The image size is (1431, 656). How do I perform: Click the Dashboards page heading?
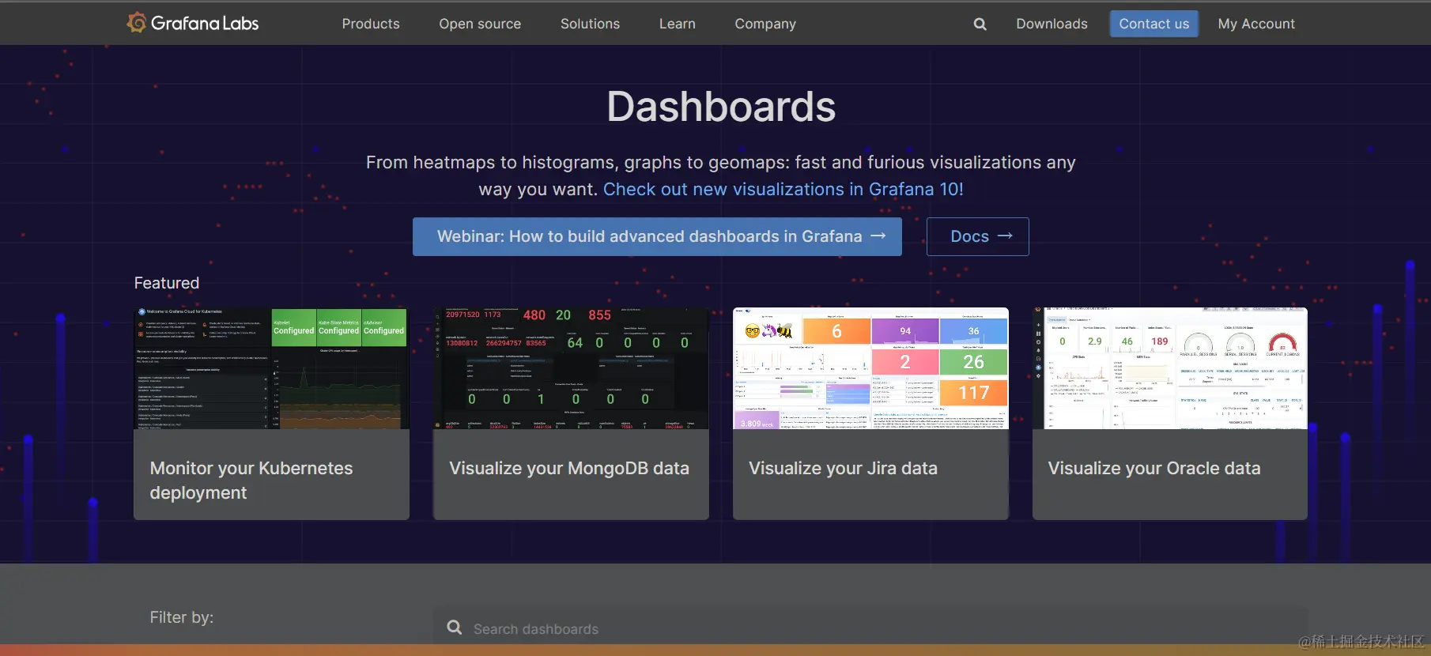721,107
